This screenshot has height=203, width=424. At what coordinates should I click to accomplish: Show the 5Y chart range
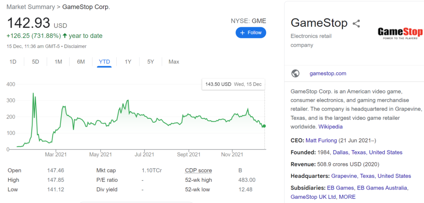[151, 62]
